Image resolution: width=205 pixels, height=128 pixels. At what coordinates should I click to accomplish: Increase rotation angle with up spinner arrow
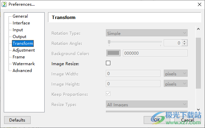pos(184,41)
